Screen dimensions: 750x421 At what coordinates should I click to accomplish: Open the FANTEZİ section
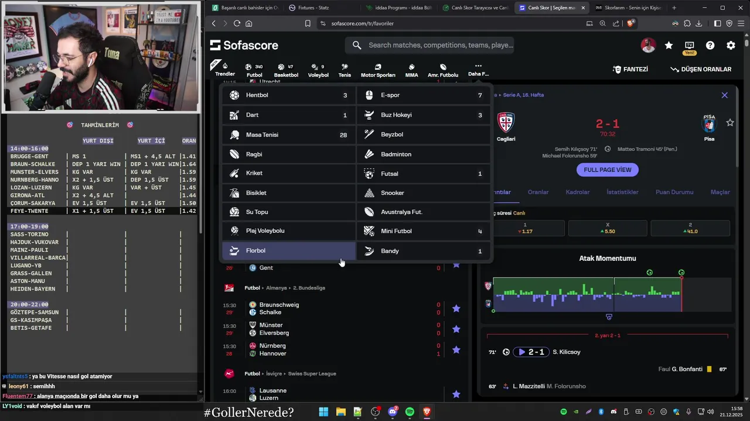[630, 69]
